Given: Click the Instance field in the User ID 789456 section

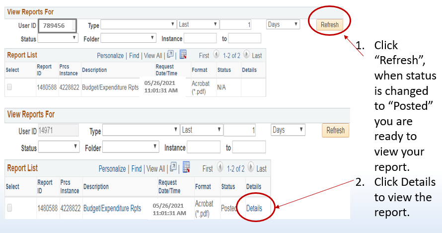Looking at the screenshot, I should (200, 38).
